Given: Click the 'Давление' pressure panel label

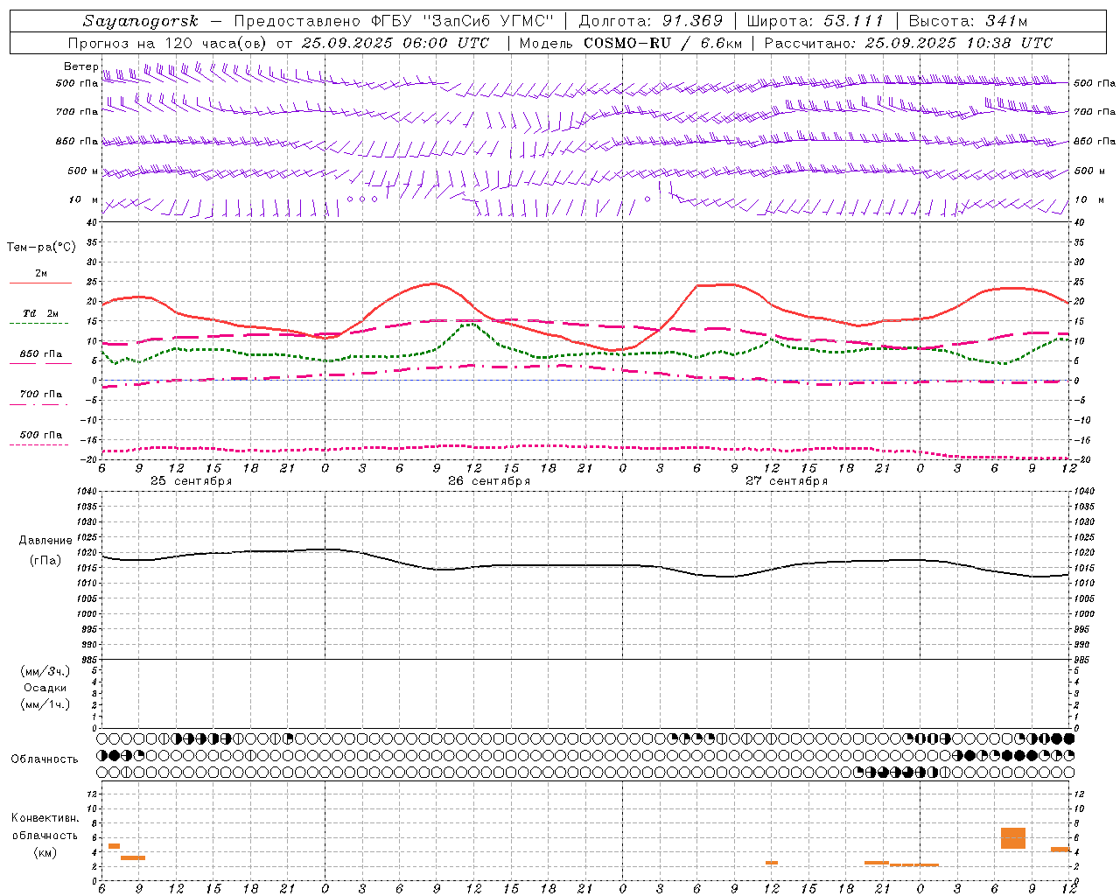Looking at the screenshot, I should point(45,541).
